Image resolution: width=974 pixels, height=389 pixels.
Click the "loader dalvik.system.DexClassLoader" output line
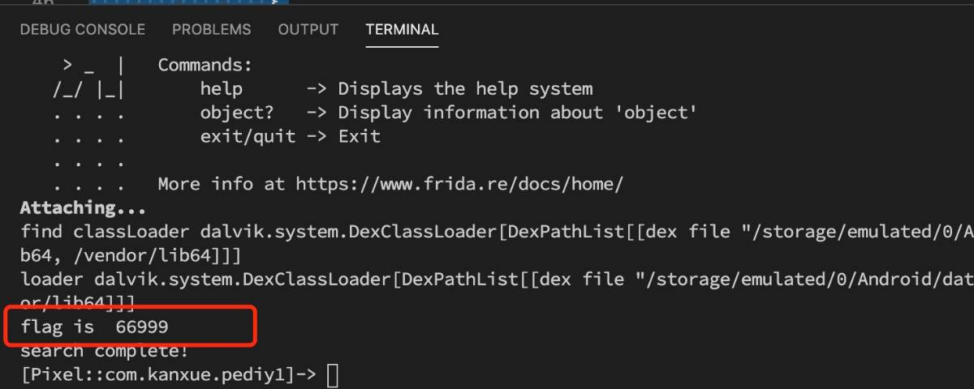(497, 280)
